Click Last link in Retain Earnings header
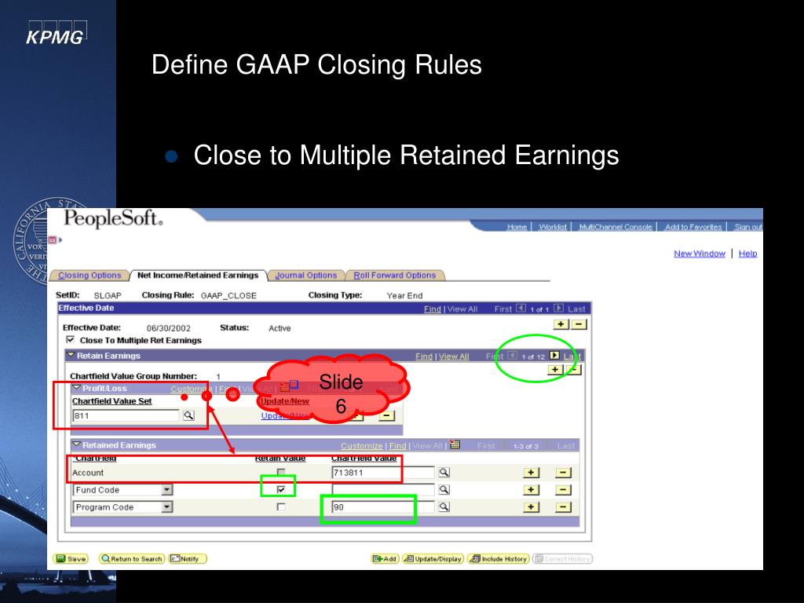This screenshot has width=804, height=603. tap(572, 356)
